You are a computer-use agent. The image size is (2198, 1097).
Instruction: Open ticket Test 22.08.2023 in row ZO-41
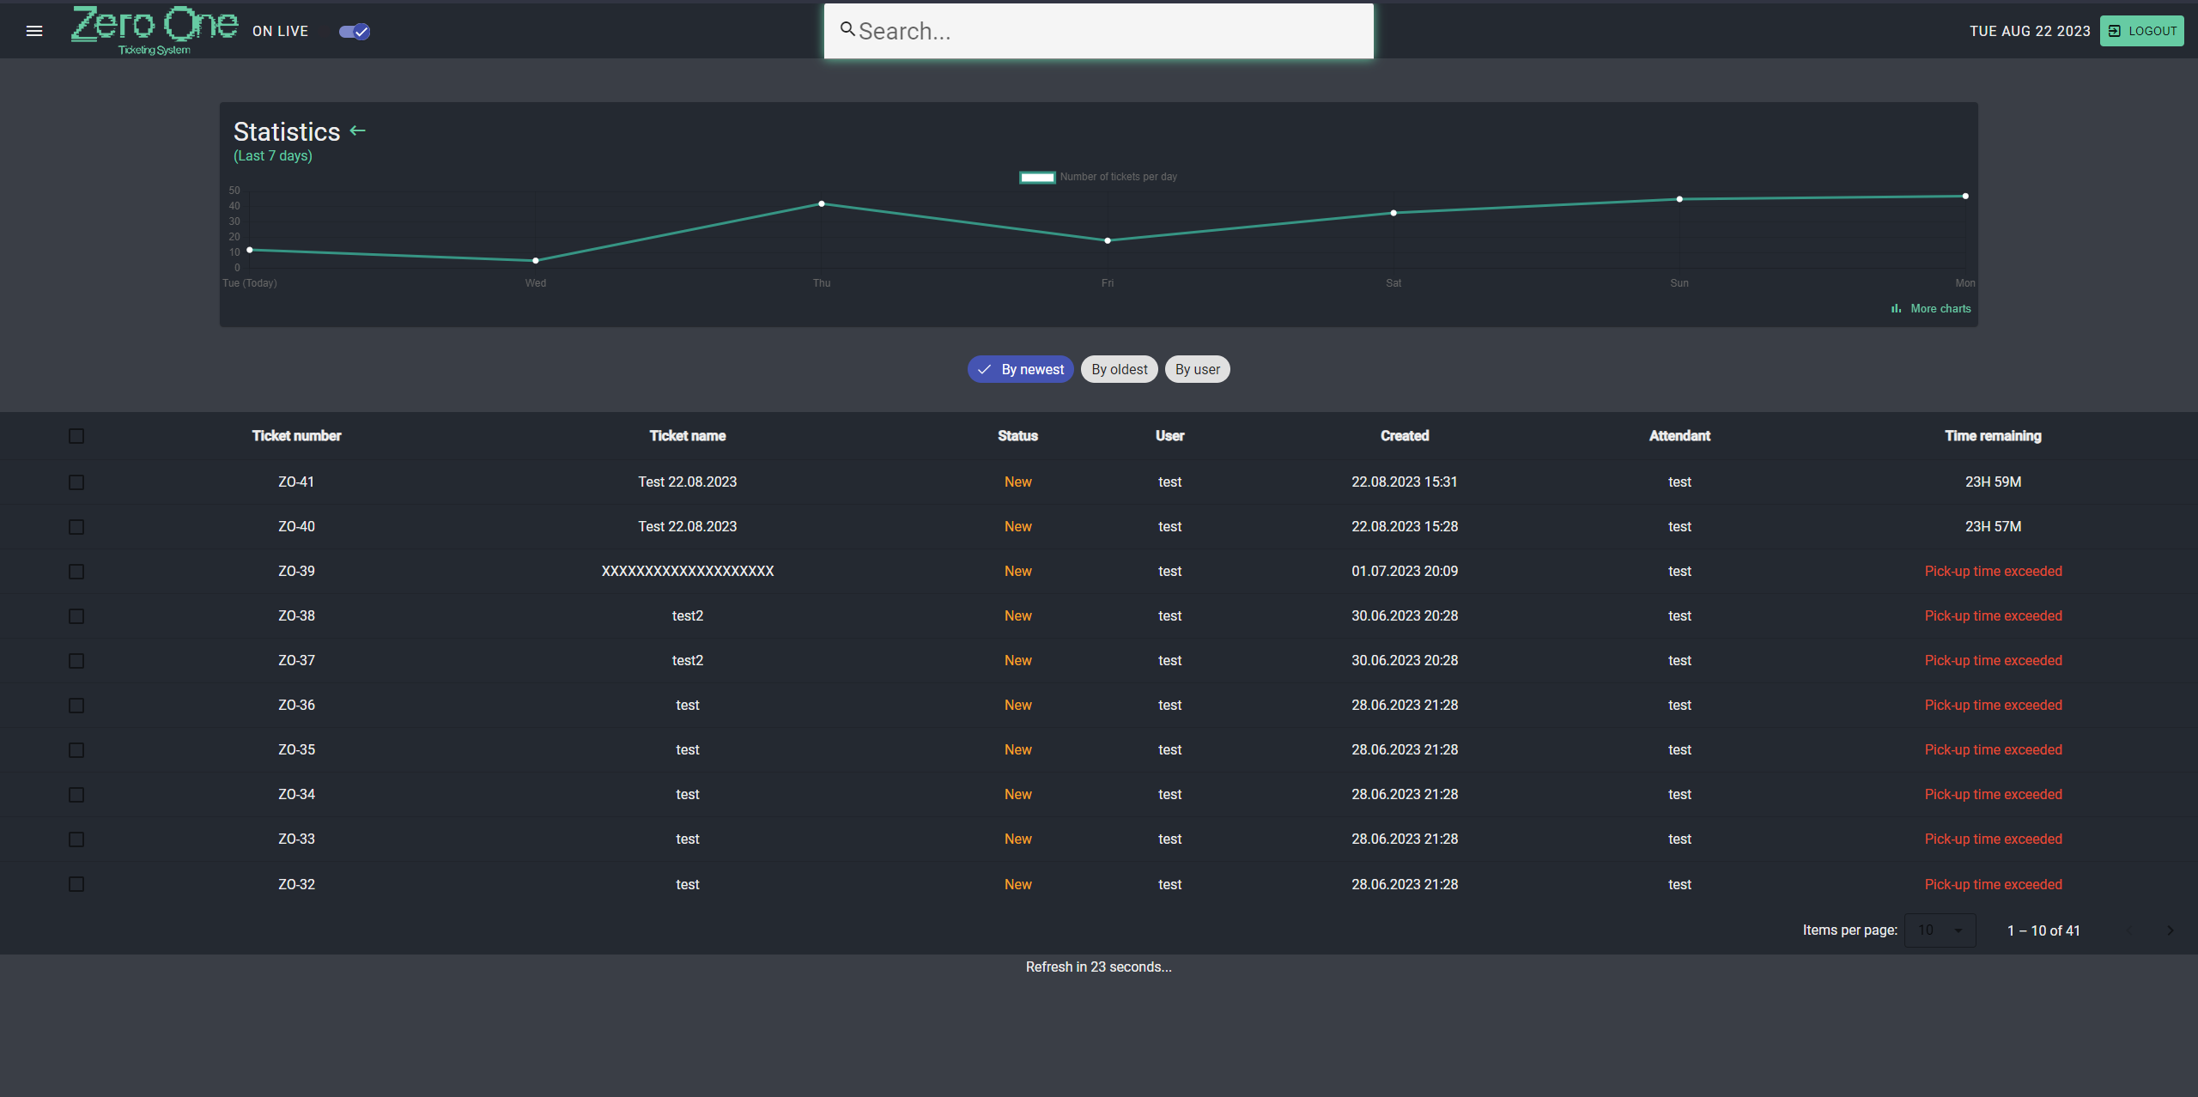coord(687,482)
